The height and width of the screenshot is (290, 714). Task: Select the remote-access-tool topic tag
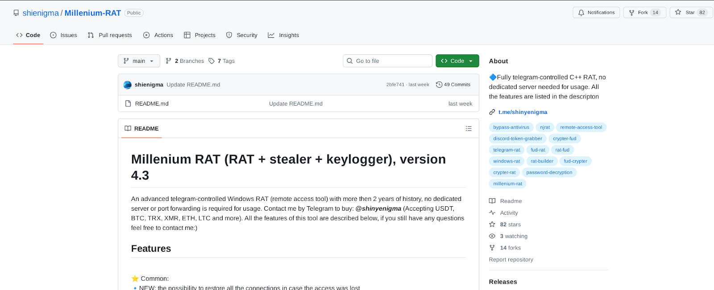[x=581, y=127]
